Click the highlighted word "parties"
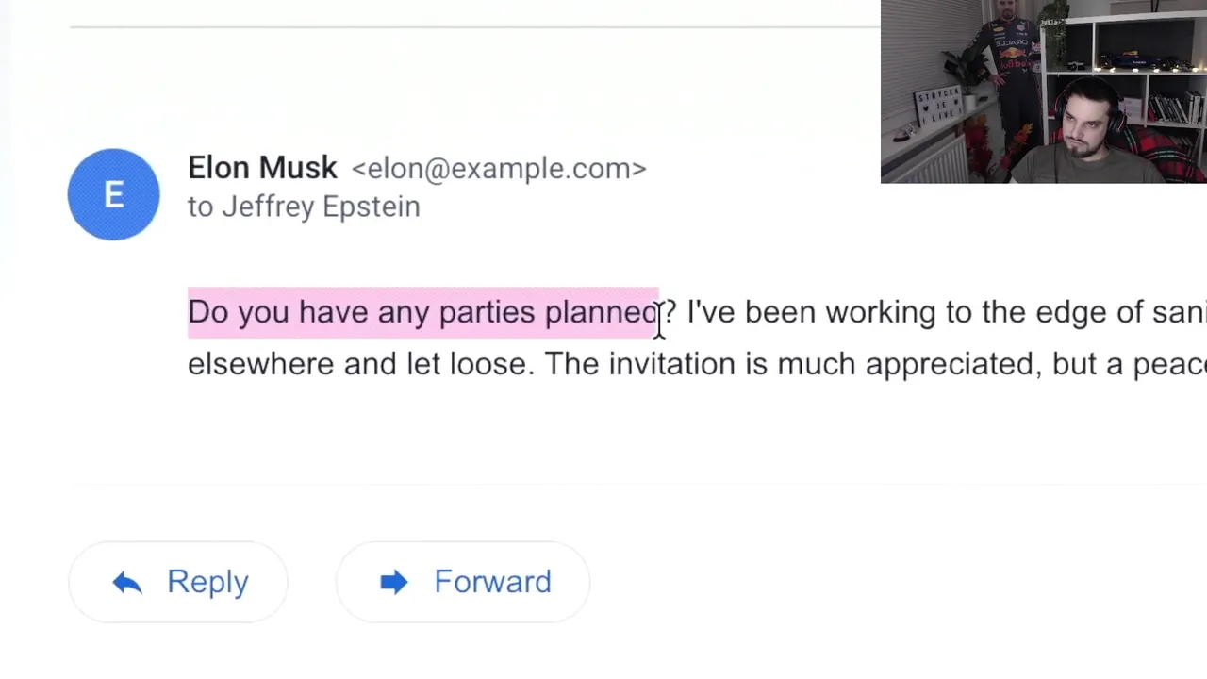1207x679 pixels. point(487,312)
